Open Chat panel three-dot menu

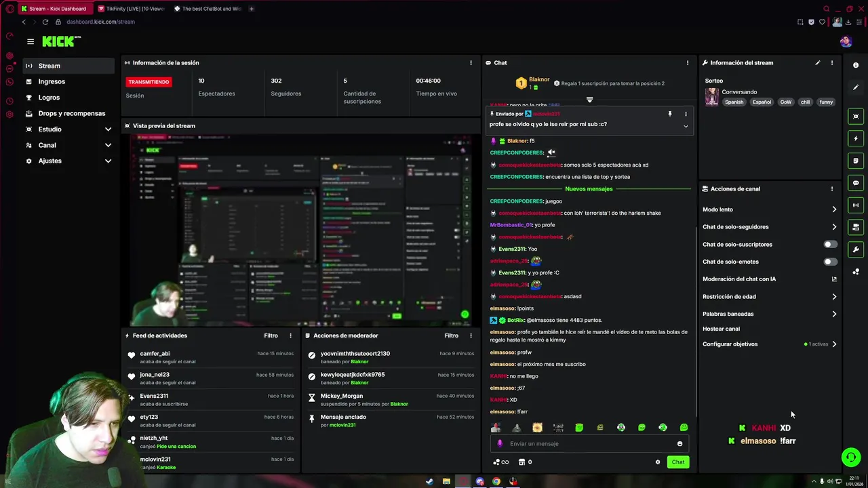click(688, 62)
